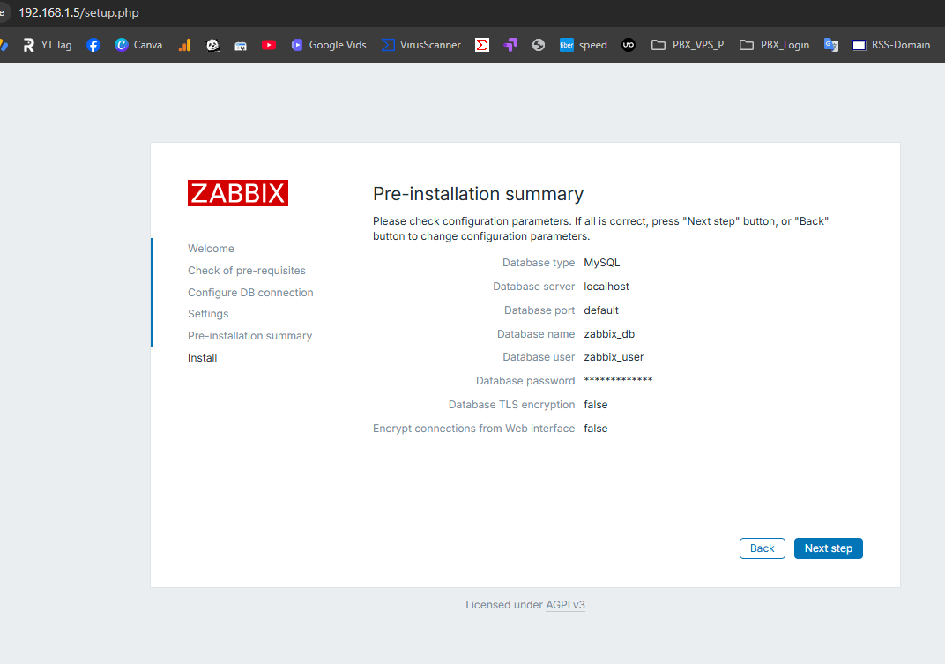Open the YT Tag bookmark
Screen dimensions: 945x664
point(47,45)
